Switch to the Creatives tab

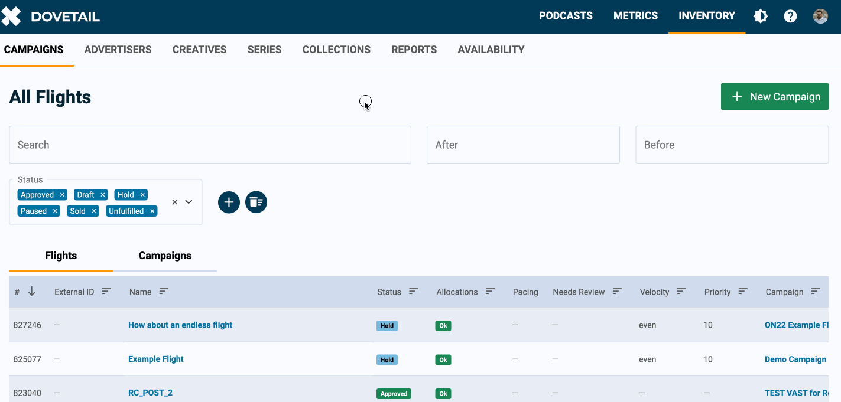tap(199, 50)
